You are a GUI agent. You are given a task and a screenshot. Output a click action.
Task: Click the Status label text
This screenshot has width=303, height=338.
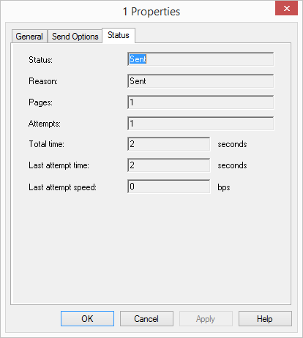click(40, 60)
